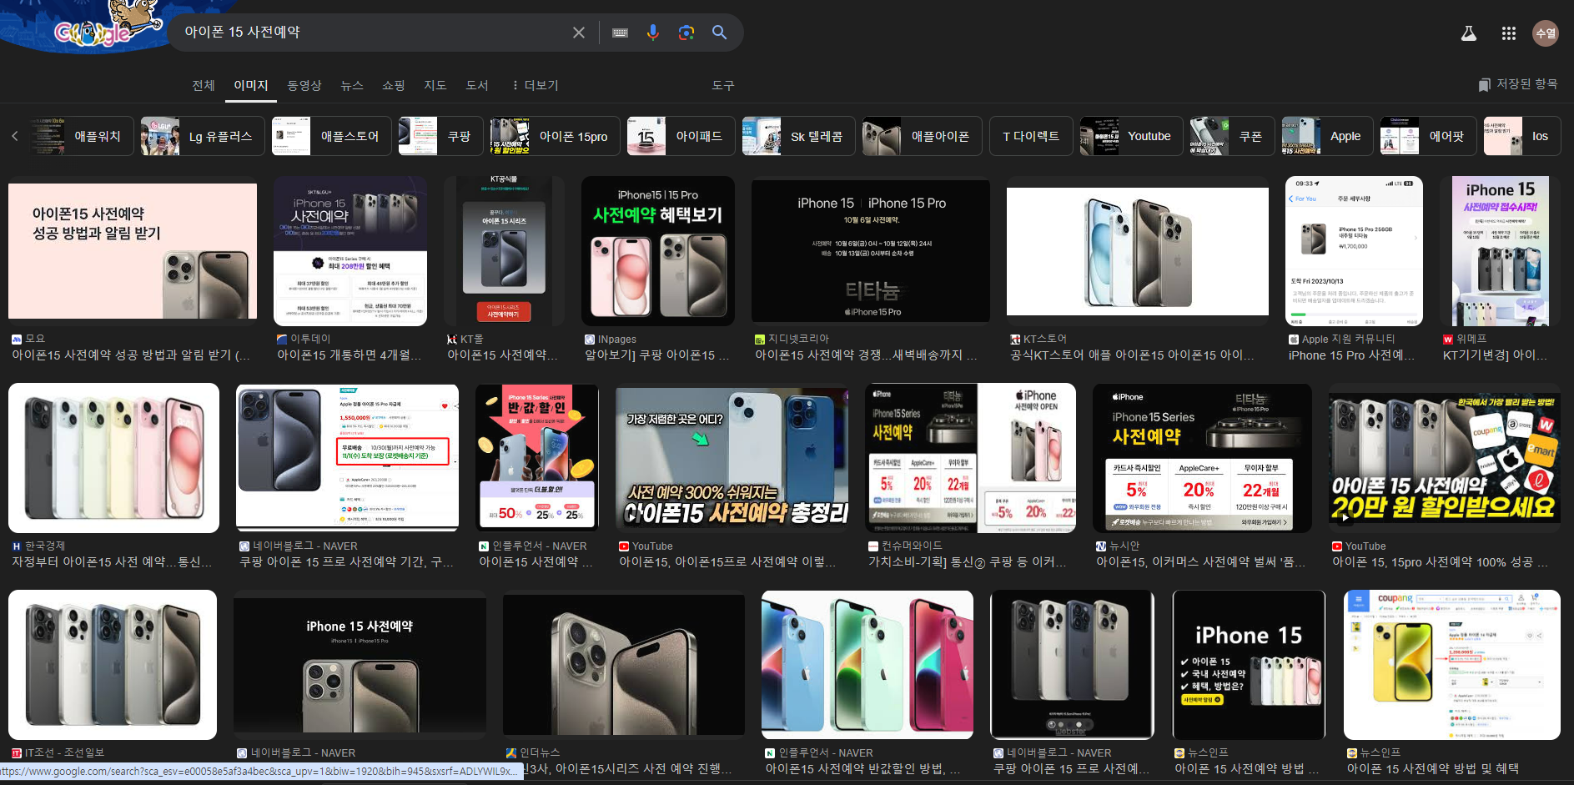1574x785 pixels.
Task: Filter by the 애플스토어 chip
Action: [331, 136]
